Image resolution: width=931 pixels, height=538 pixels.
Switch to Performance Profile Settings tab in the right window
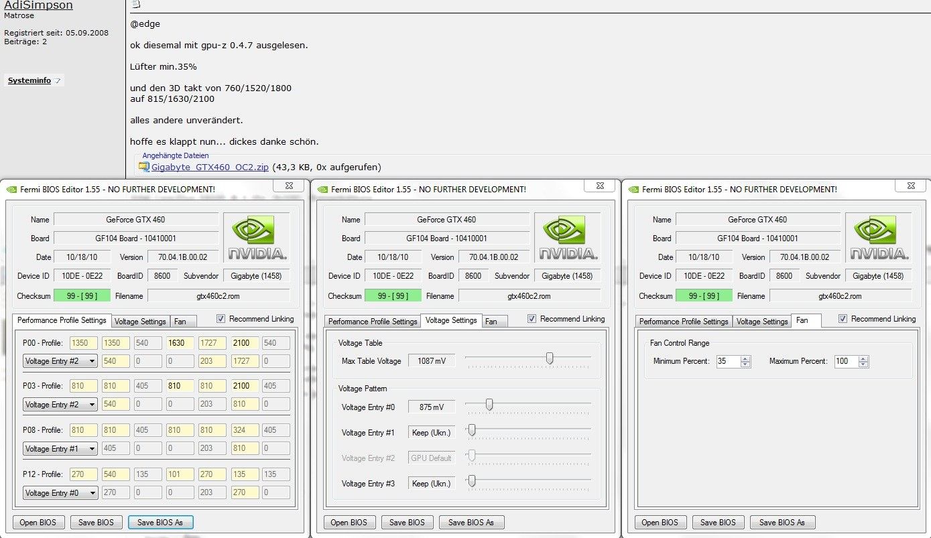tap(684, 322)
